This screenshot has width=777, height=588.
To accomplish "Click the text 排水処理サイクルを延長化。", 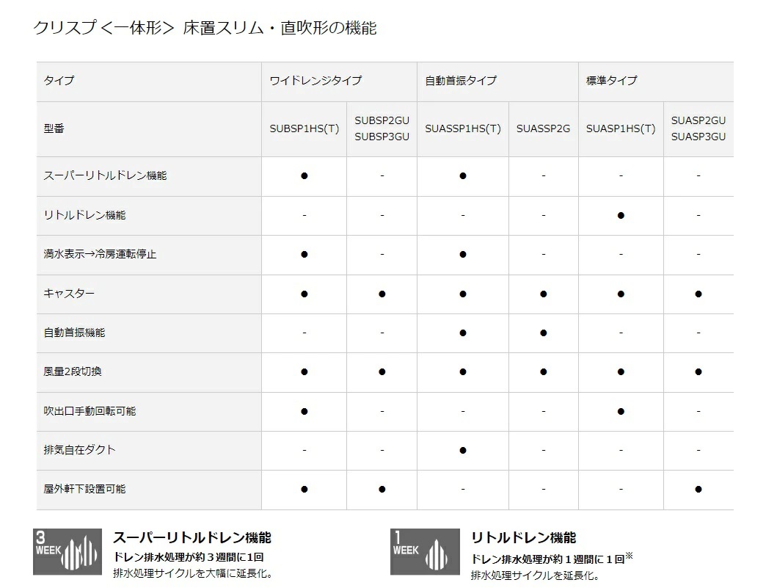I will [x=535, y=576].
